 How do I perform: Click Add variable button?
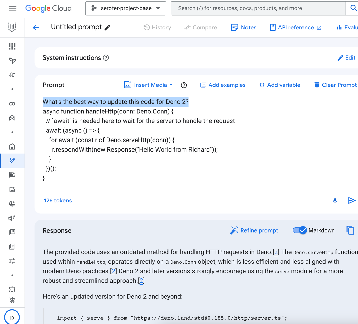280,85
